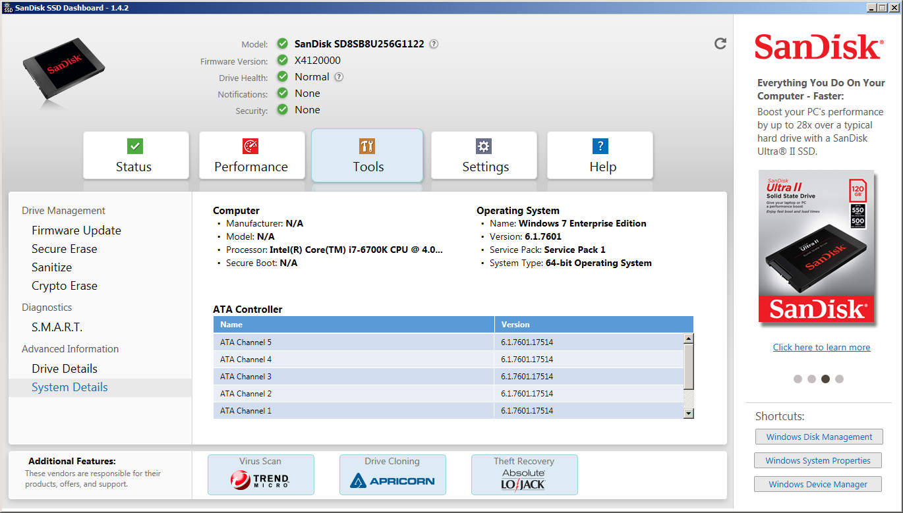Open S.M.A.R.T. diagnostics

(x=57, y=327)
